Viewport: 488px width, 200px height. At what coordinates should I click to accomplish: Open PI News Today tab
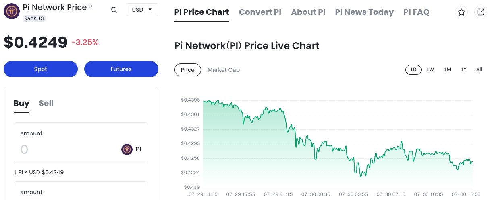click(x=364, y=12)
